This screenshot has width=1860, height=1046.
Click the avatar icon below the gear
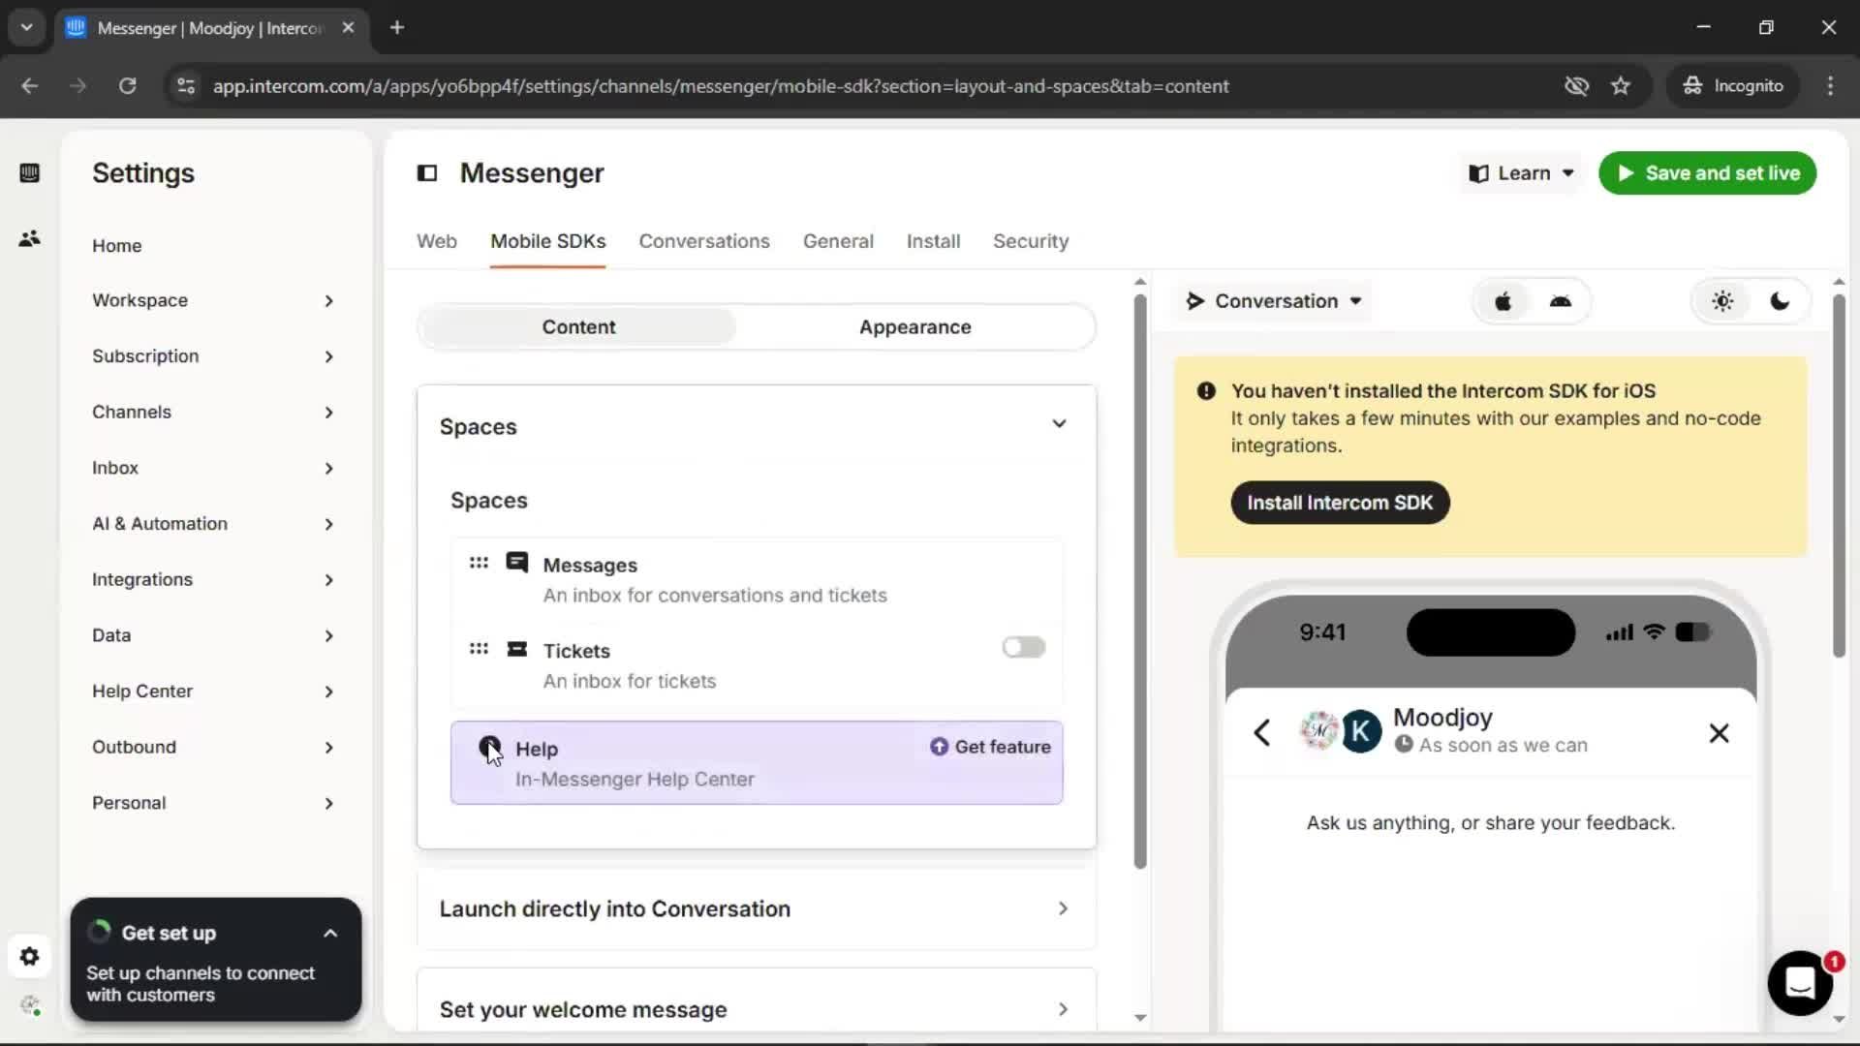[29, 1005]
